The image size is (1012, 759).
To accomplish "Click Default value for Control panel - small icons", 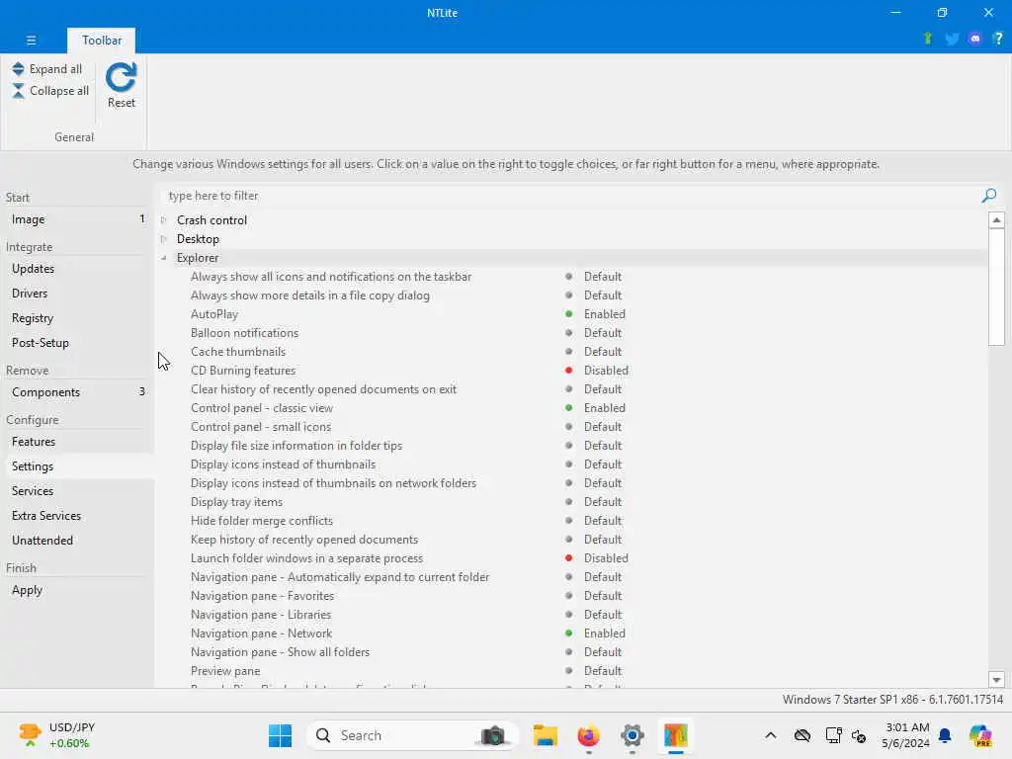I will click(x=602, y=427).
